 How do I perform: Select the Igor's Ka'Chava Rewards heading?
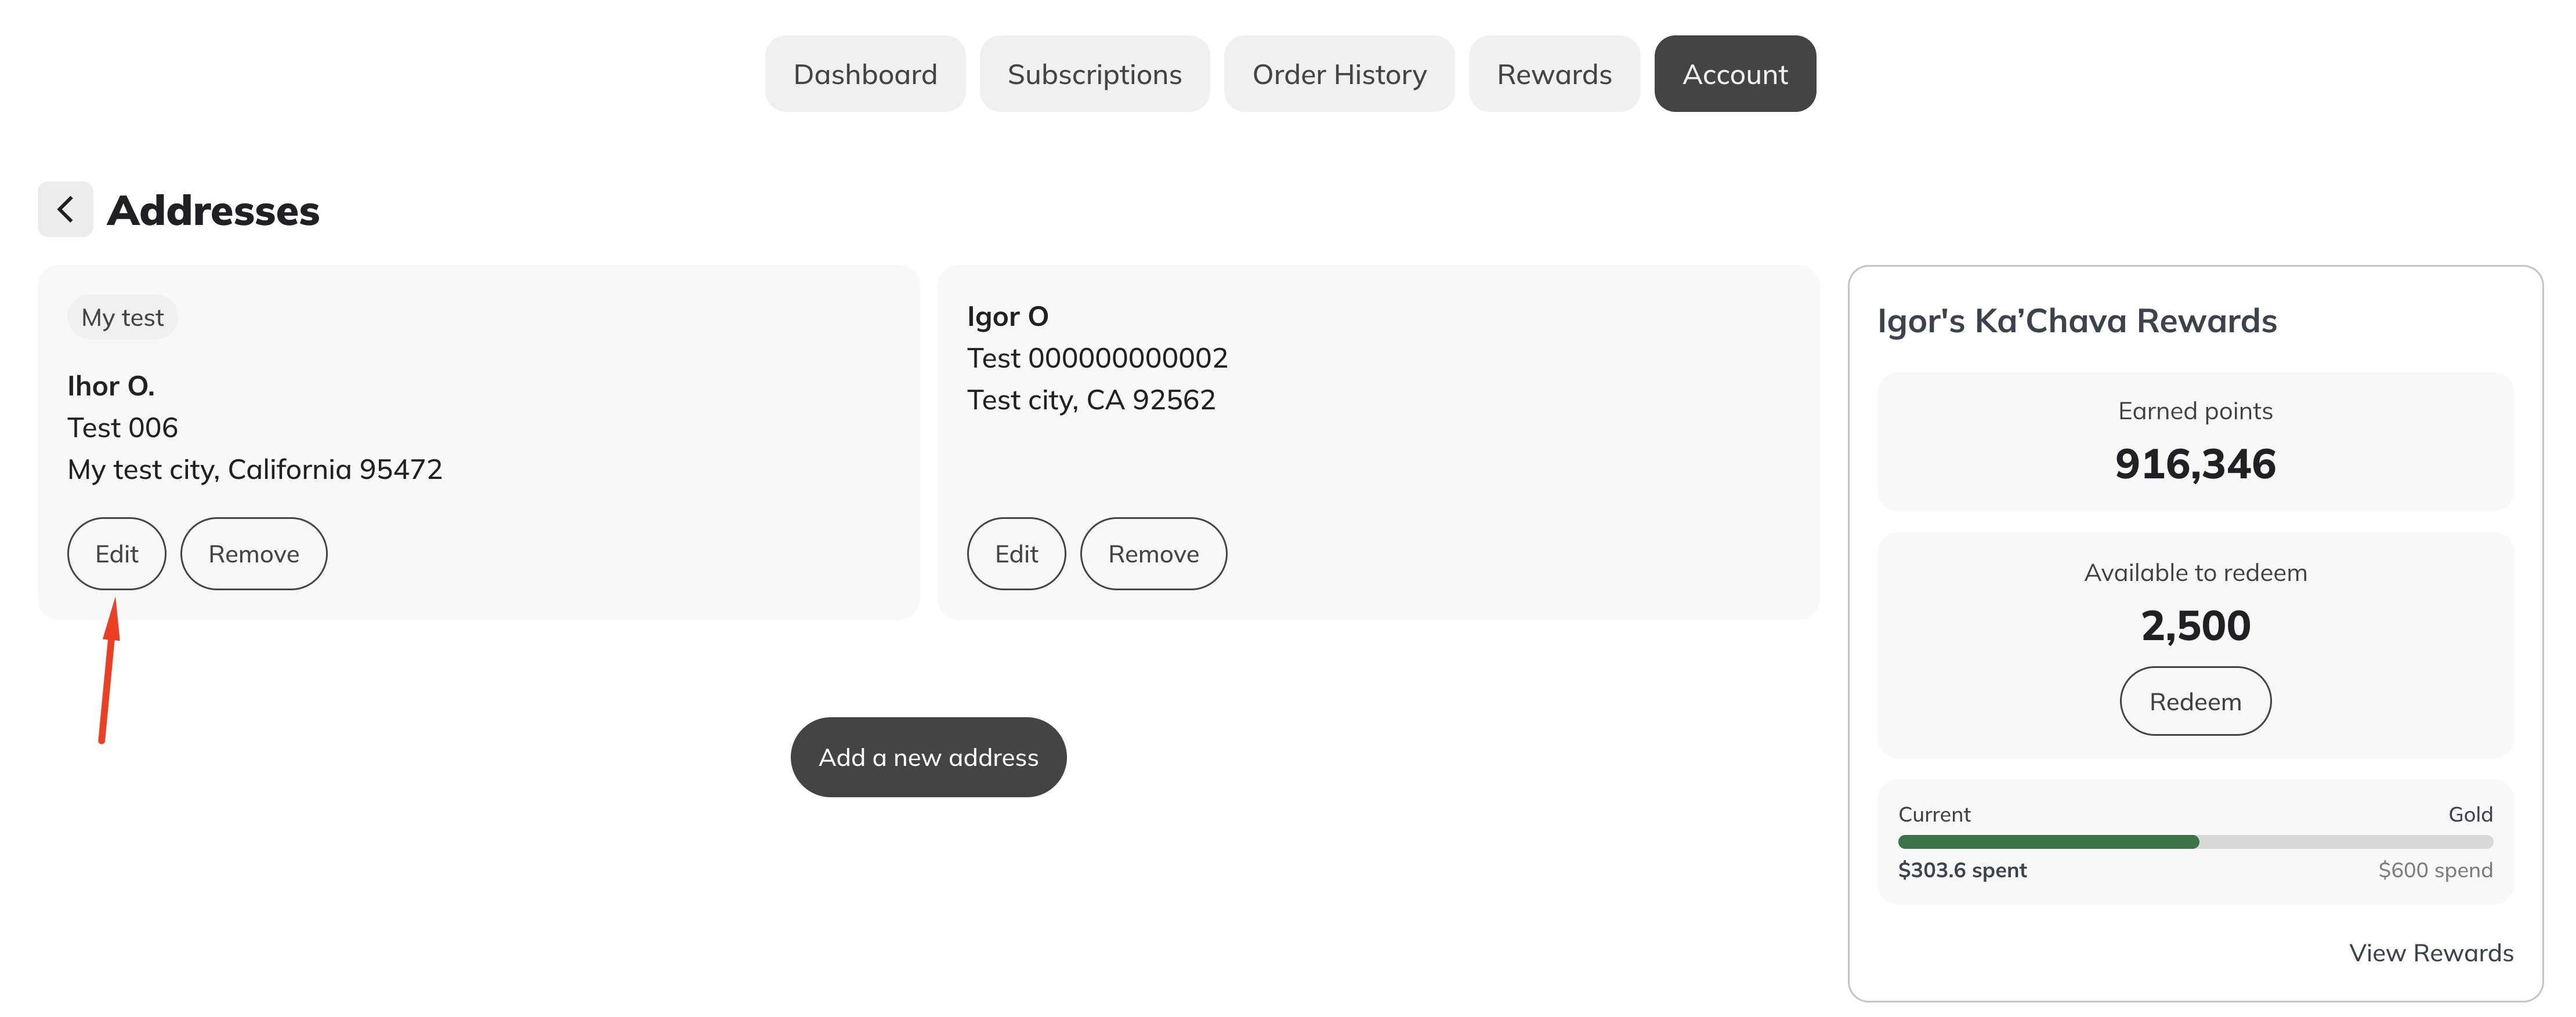2076,321
